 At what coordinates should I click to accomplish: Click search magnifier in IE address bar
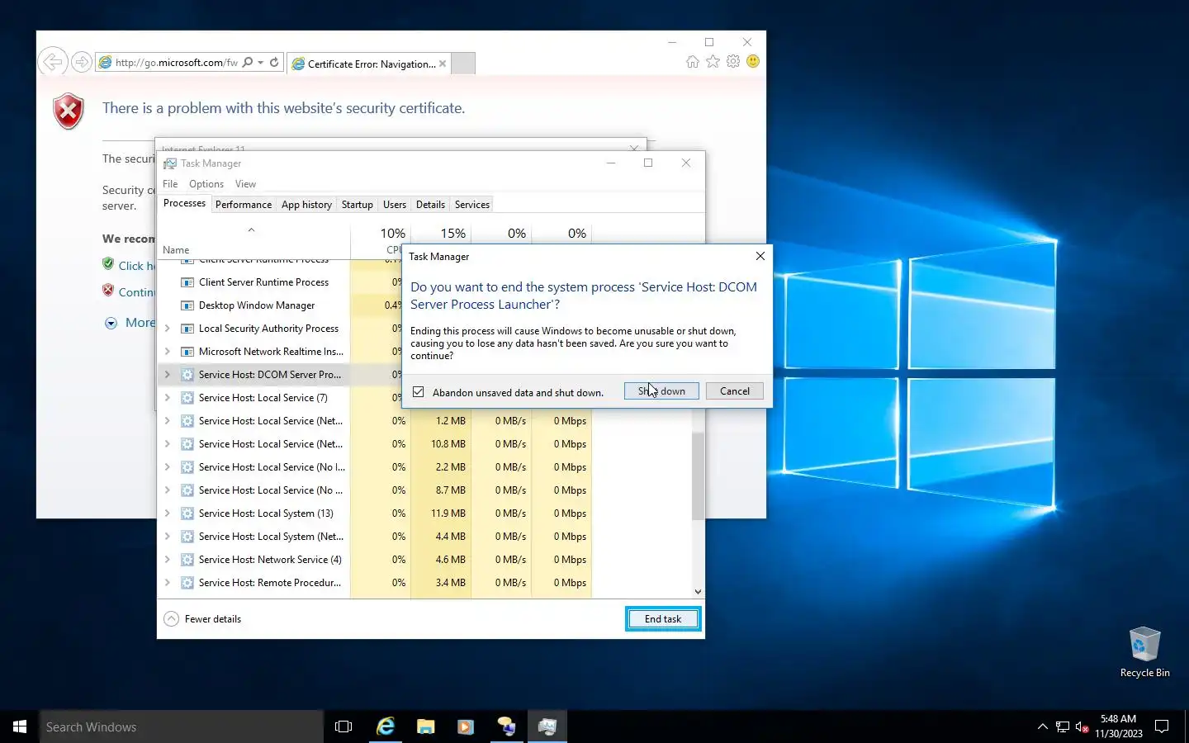(x=248, y=62)
